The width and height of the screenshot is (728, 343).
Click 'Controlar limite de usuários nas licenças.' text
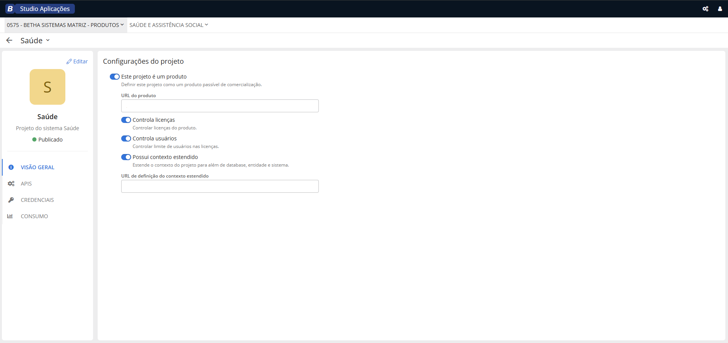tap(176, 146)
